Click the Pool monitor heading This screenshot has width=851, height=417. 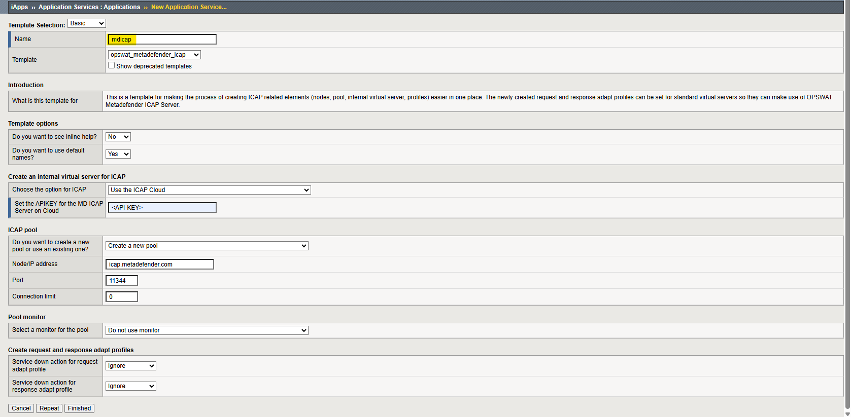(x=27, y=317)
